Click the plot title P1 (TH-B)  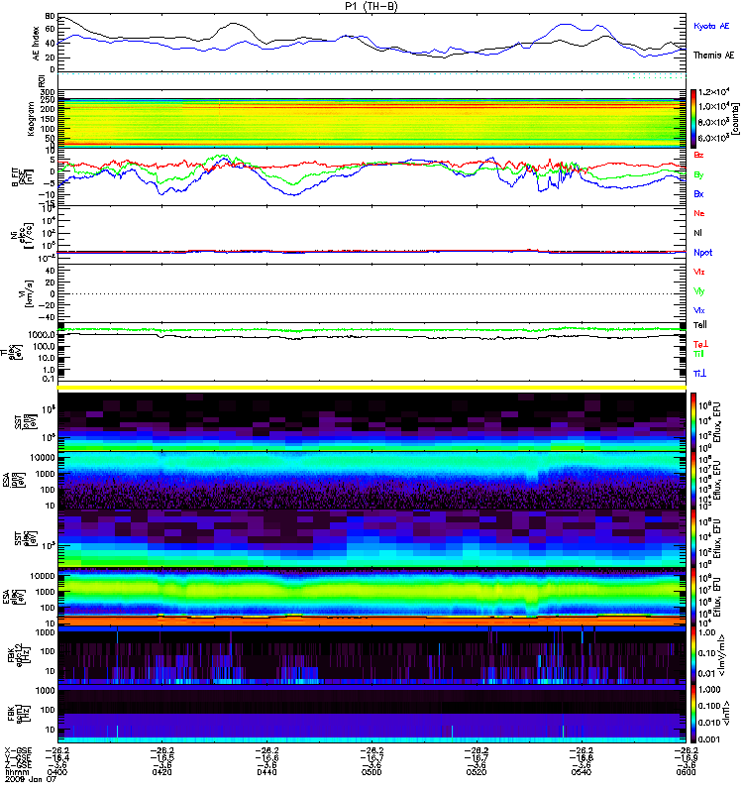tap(371, 7)
